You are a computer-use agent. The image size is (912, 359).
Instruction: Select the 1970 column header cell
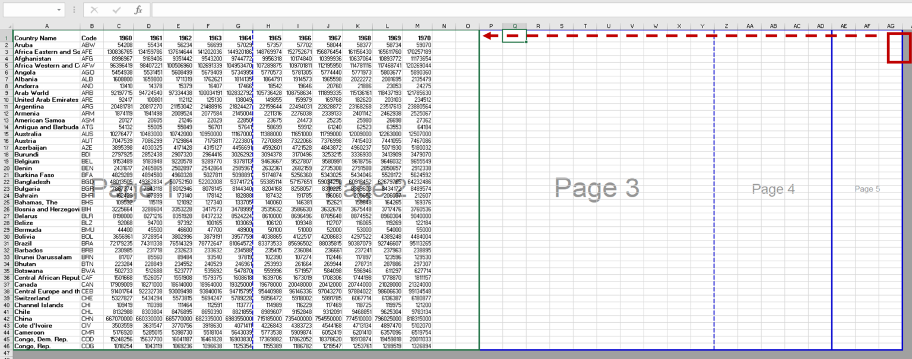pyautogui.click(x=417, y=37)
